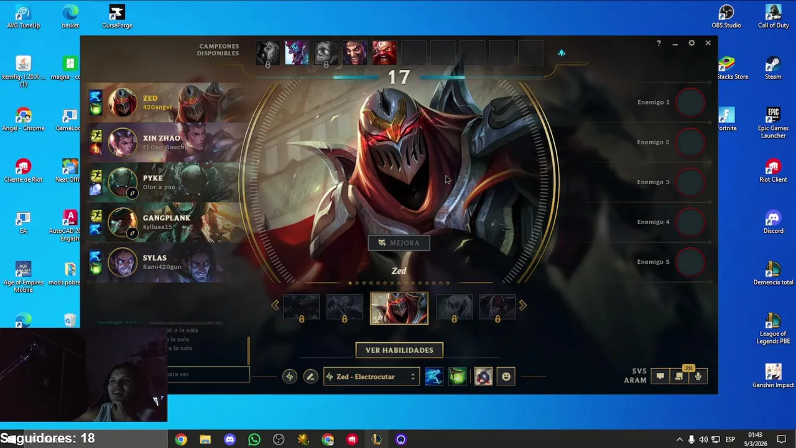Viewport: 796px width, 448px height.
Task: Open League client settings gear
Action: 692,43
